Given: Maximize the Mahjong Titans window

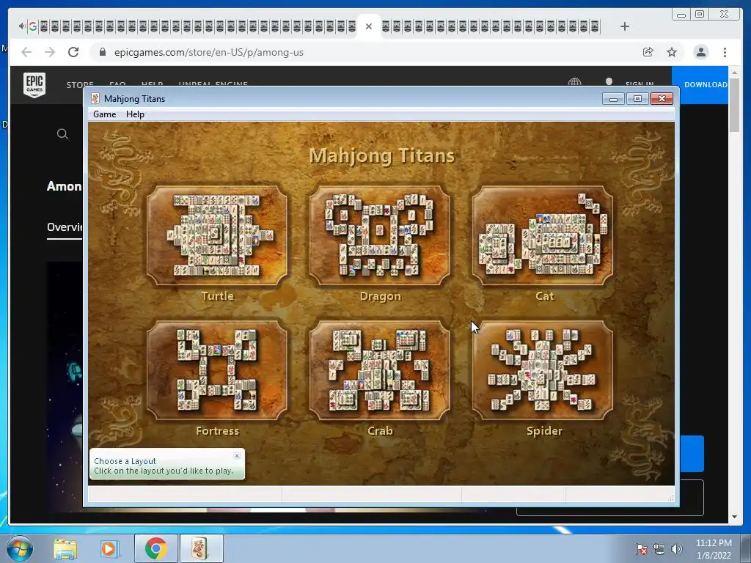Looking at the screenshot, I should click(x=637, y=99).
